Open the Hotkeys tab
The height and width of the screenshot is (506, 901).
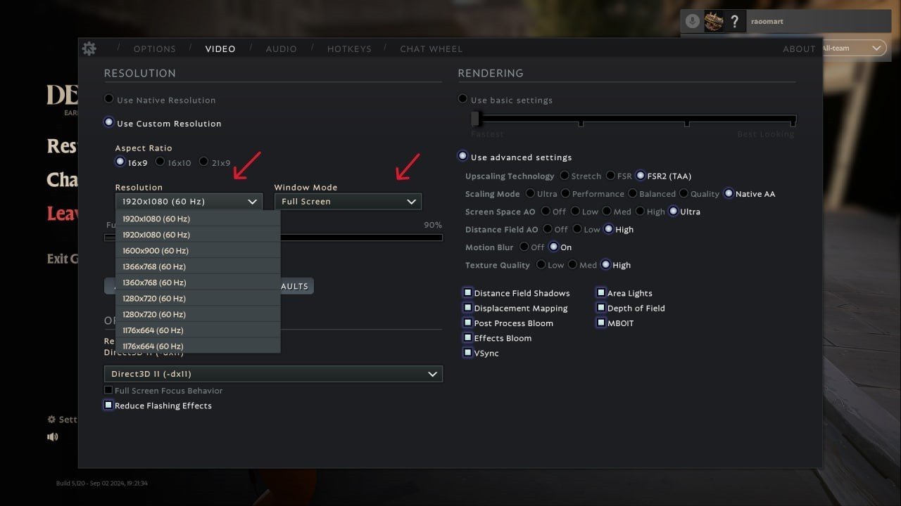pos(349,49)
